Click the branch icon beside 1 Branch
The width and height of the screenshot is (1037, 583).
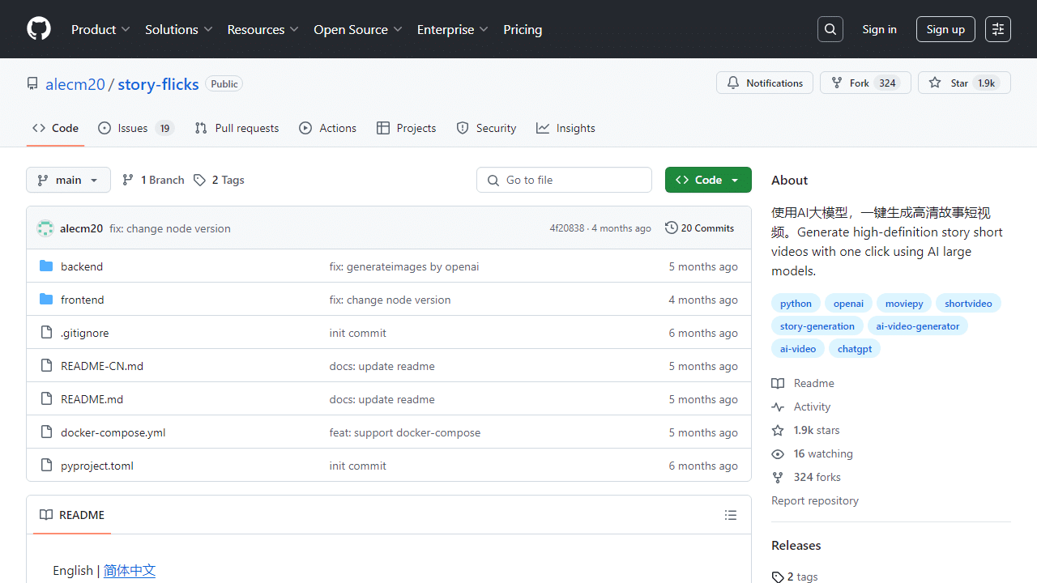point(128,180)
